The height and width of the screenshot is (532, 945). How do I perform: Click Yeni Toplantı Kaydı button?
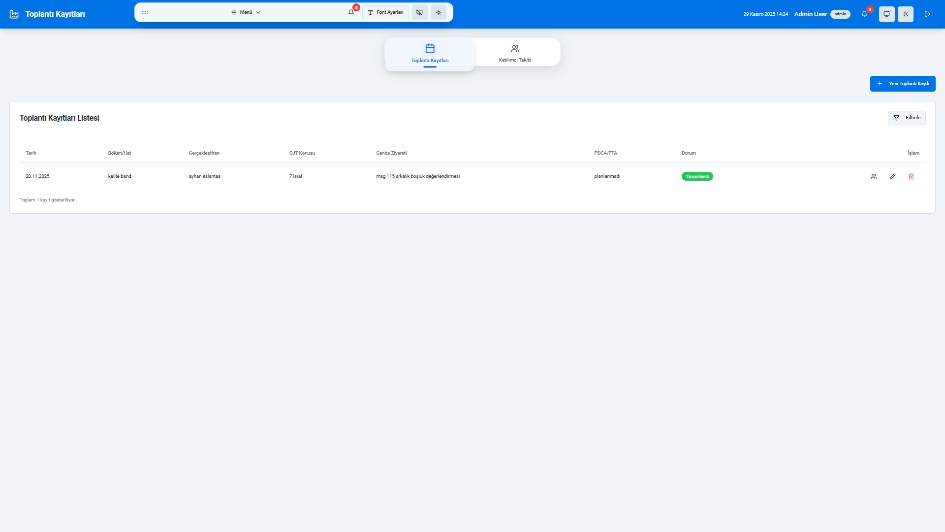[x=903, y=84]
